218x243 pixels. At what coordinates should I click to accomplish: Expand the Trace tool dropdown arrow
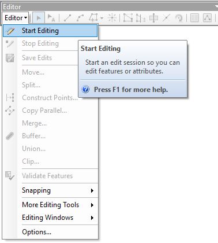(102, 18)
